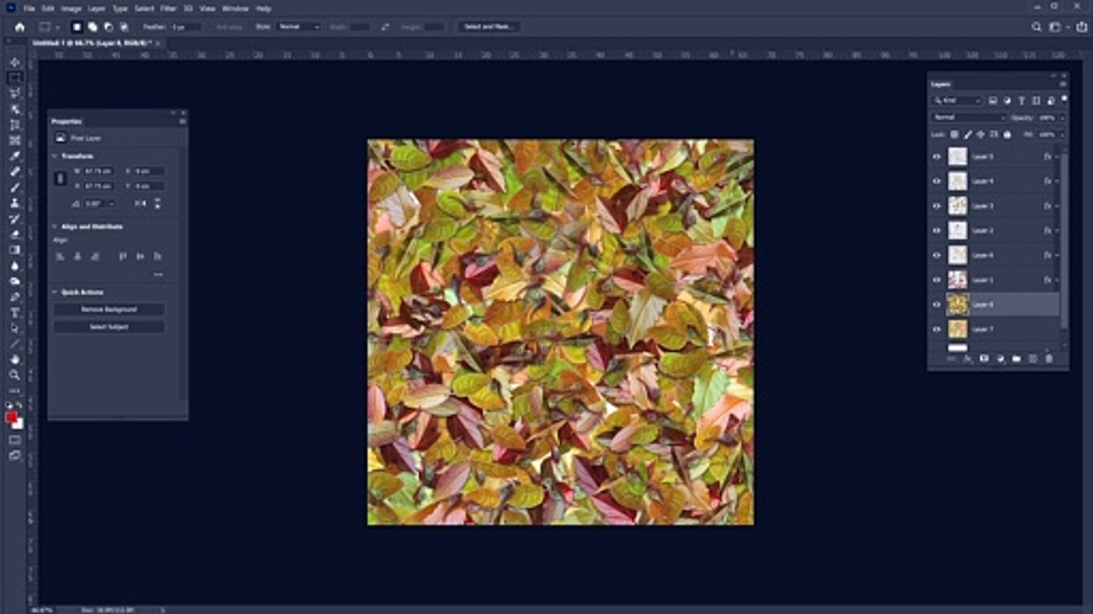
Task: Click the red foreground color swatch
Action: [x=12, y=417]
